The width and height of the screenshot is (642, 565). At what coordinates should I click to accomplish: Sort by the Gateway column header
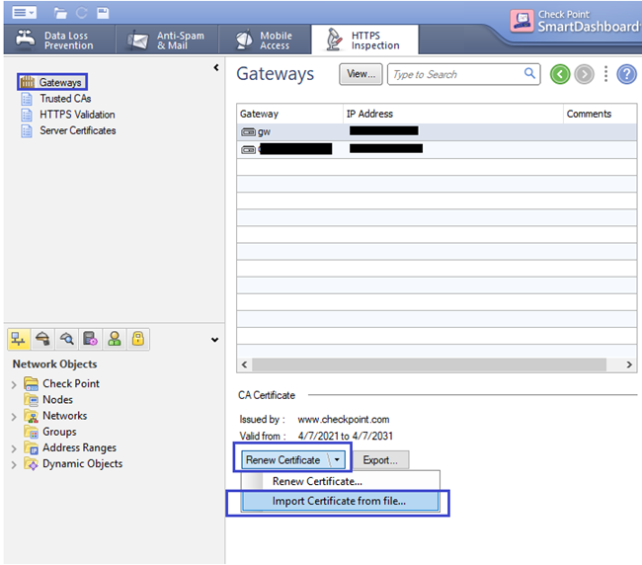289,114
